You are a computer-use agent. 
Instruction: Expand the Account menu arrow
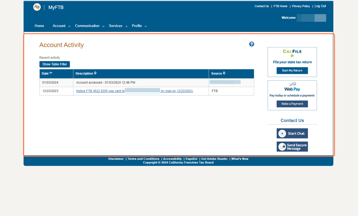(x=70, y=27)
